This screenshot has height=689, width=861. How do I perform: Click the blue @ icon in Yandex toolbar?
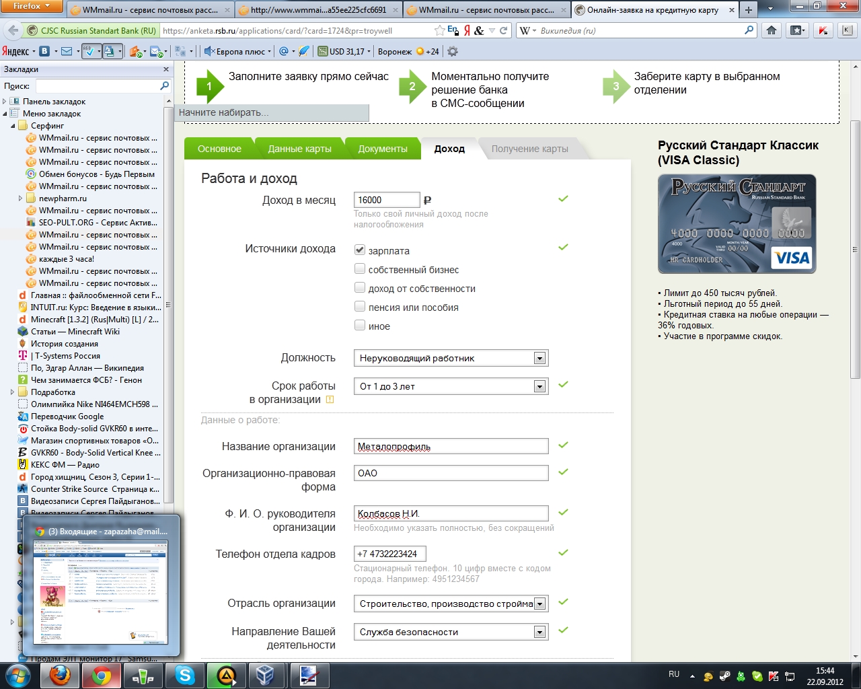[x=283, y=51]
